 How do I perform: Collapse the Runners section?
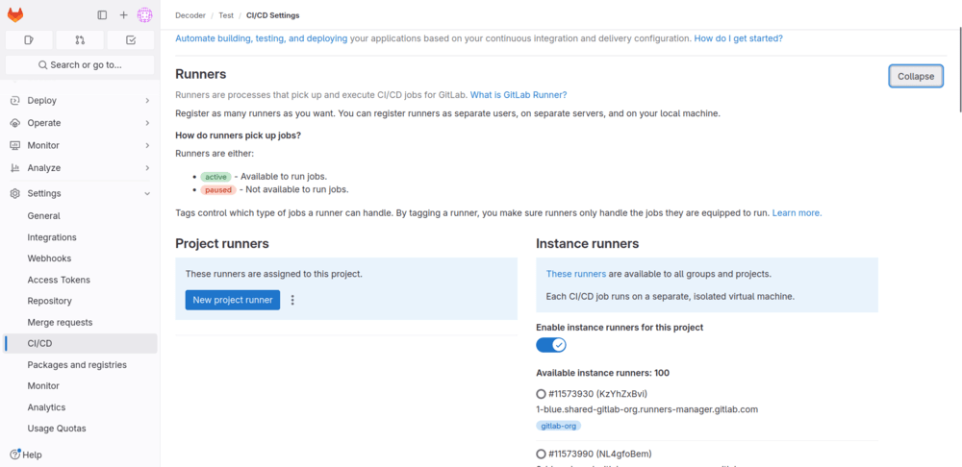click(915, 77)
